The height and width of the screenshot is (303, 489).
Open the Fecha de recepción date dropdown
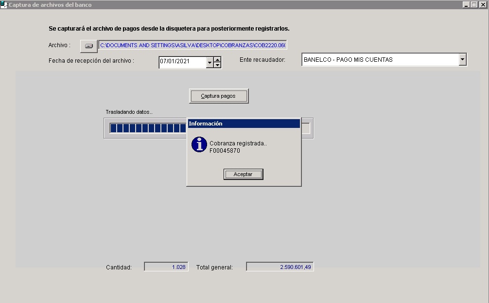coord(209,62)
